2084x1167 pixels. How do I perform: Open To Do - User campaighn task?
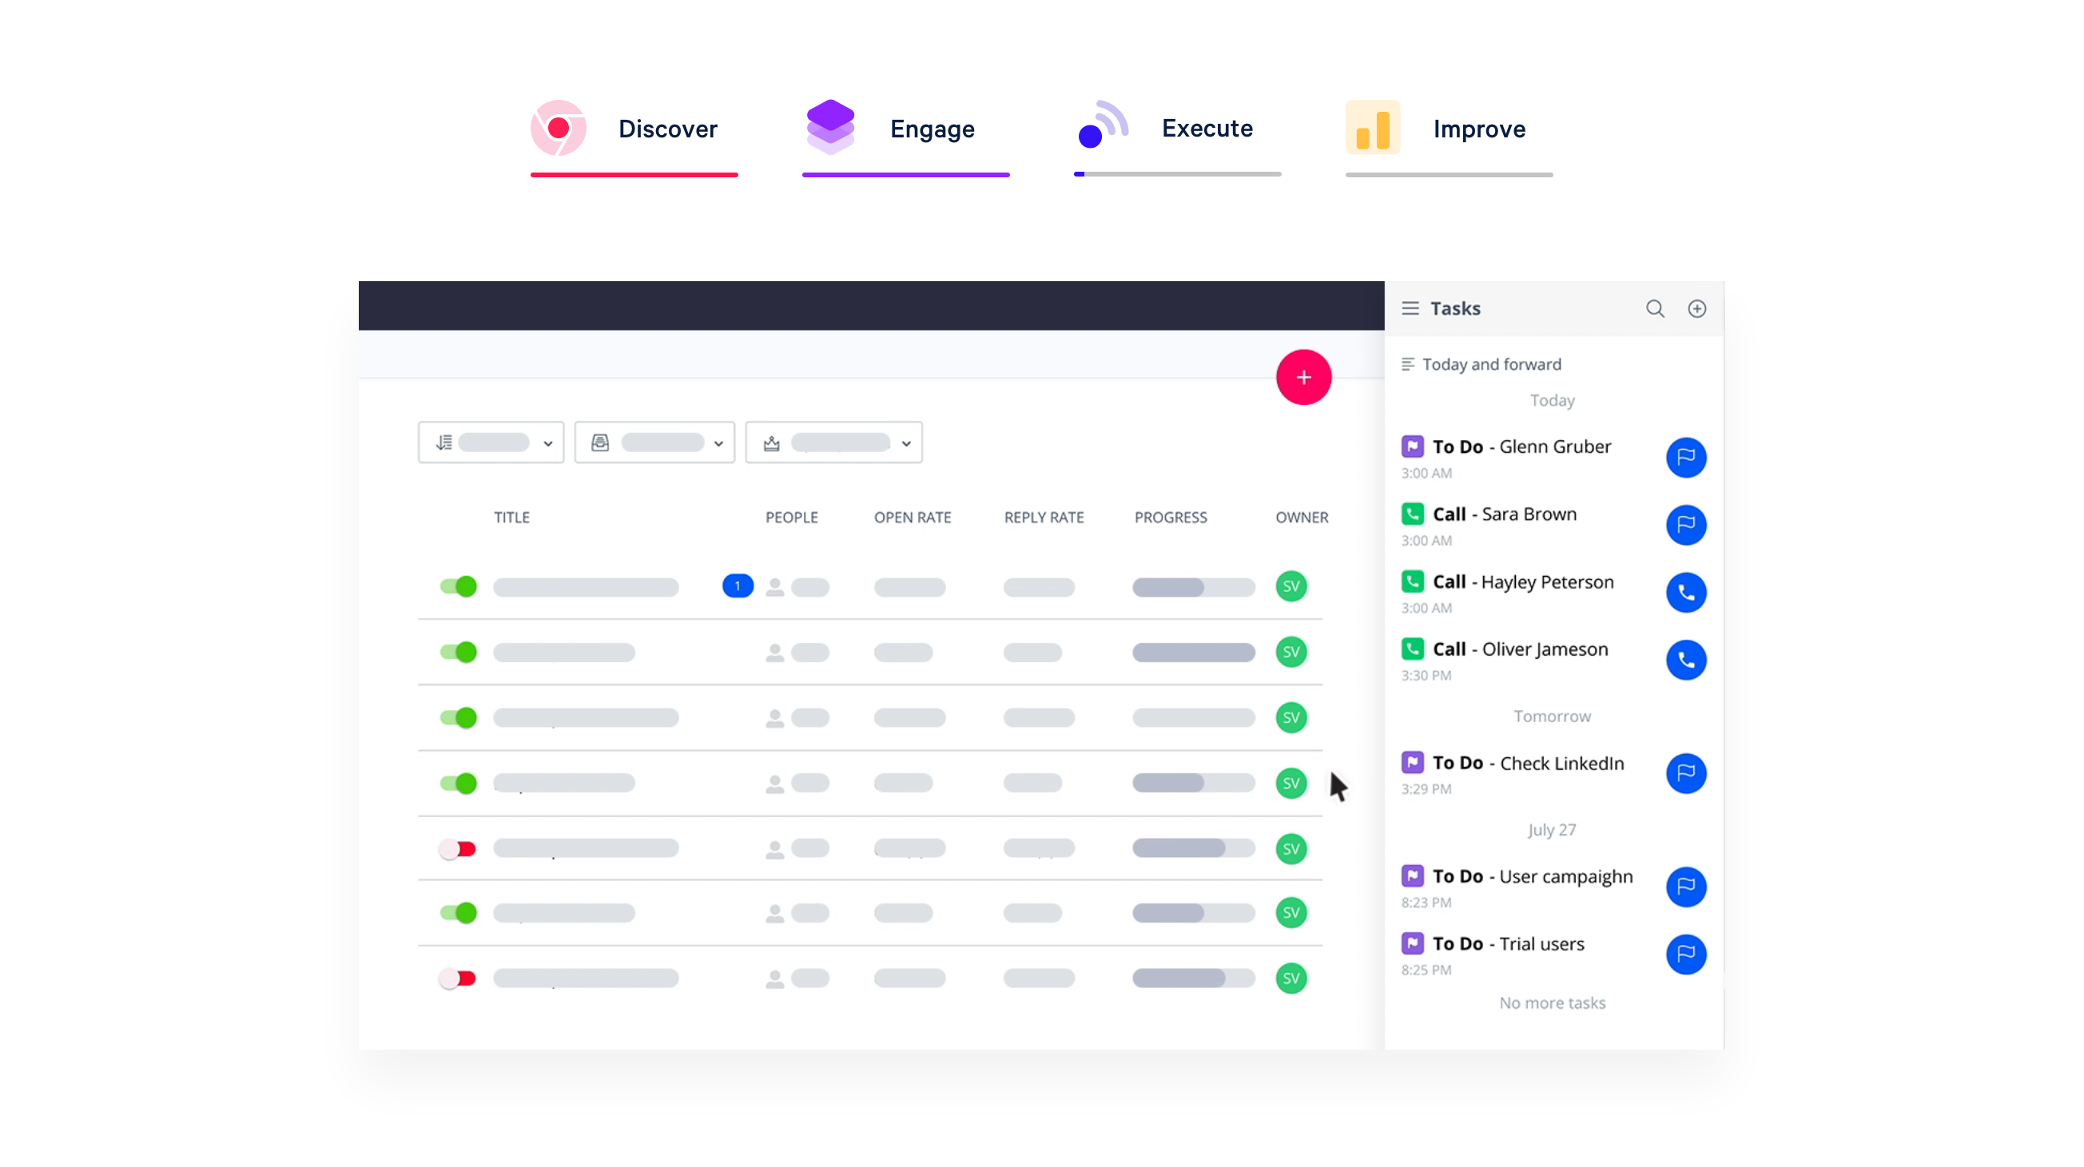click(x=1533, y=877)
